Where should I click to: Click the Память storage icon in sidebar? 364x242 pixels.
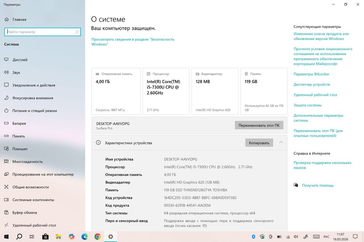(7, 136)
